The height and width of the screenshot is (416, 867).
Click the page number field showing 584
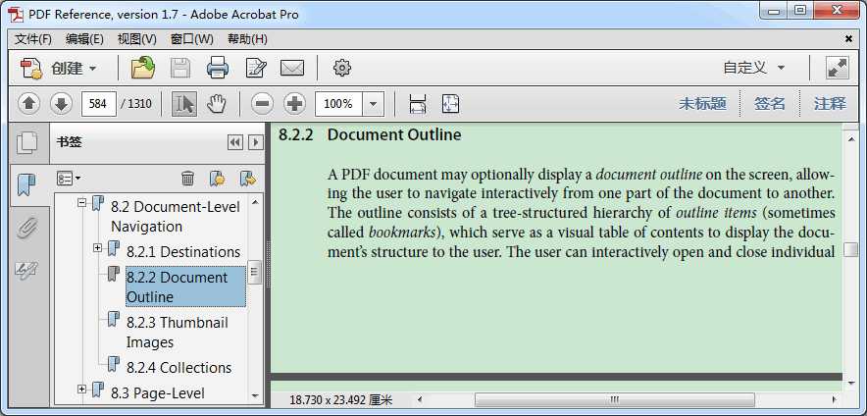tap(98, 103)
